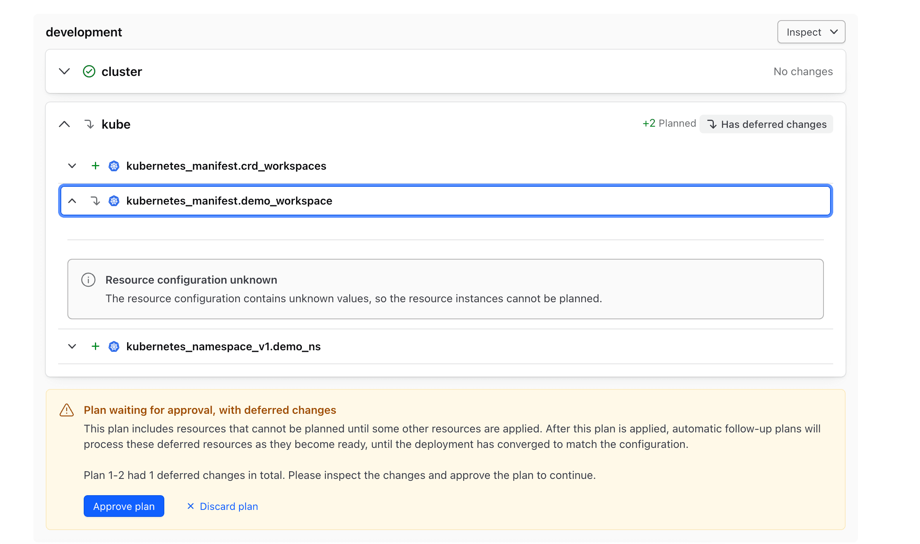Click green plus icon on crd_workspaces row
Viewport: 920px width, 544px height.
pyautogui.click(x=95, y=166)
